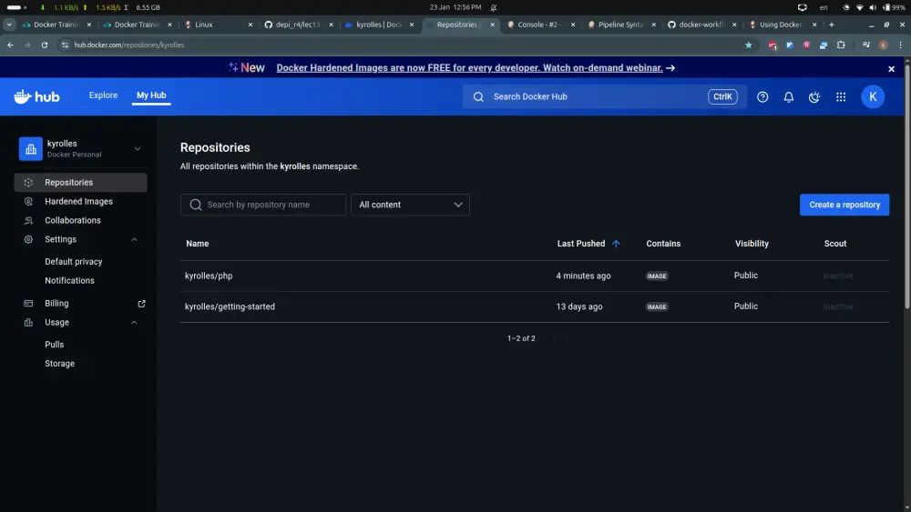Open Notifications settings in sidebar
Image resolution: width=911 pixels, height=512 pixels.
coord(69,281)
